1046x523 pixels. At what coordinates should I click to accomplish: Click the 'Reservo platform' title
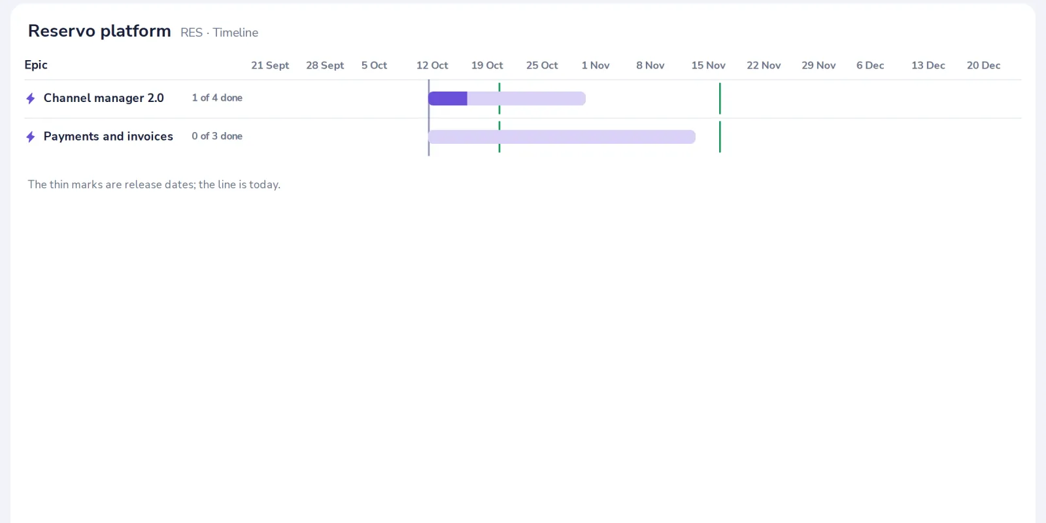point(99,31)
